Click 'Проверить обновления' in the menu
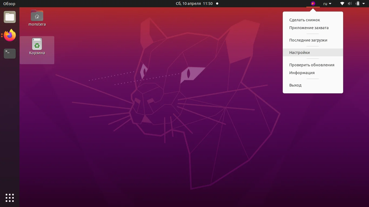The image size is (369, 207). point(312,65)
